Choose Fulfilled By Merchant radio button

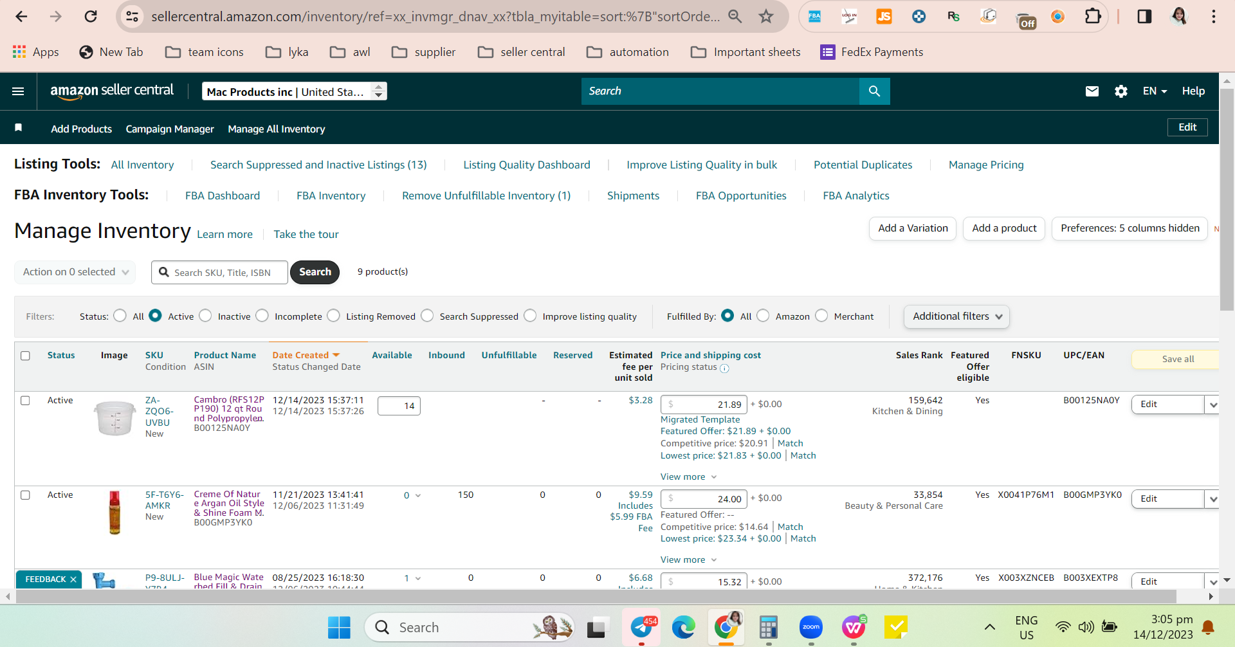tap(821, 316)
